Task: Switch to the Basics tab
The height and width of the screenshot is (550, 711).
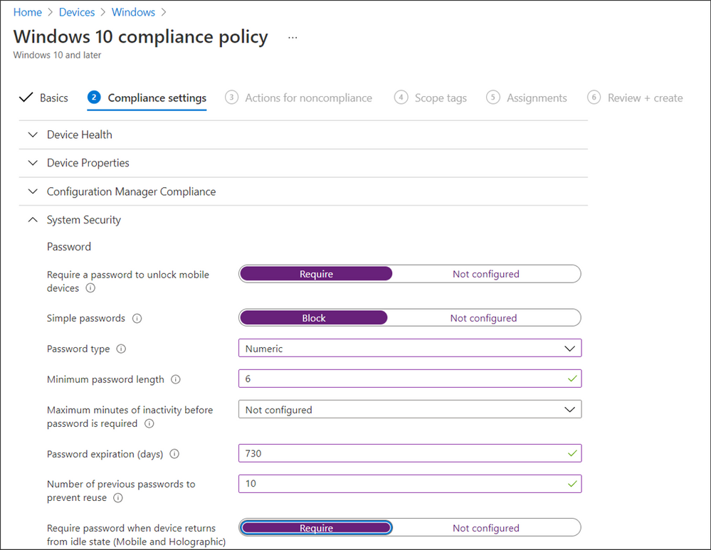Action: pos(53,98)
